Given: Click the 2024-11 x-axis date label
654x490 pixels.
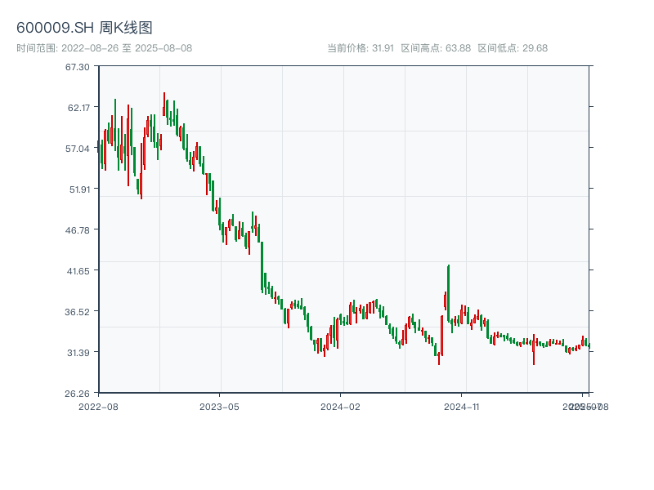Looking at the screenshot, I should 462,406.
